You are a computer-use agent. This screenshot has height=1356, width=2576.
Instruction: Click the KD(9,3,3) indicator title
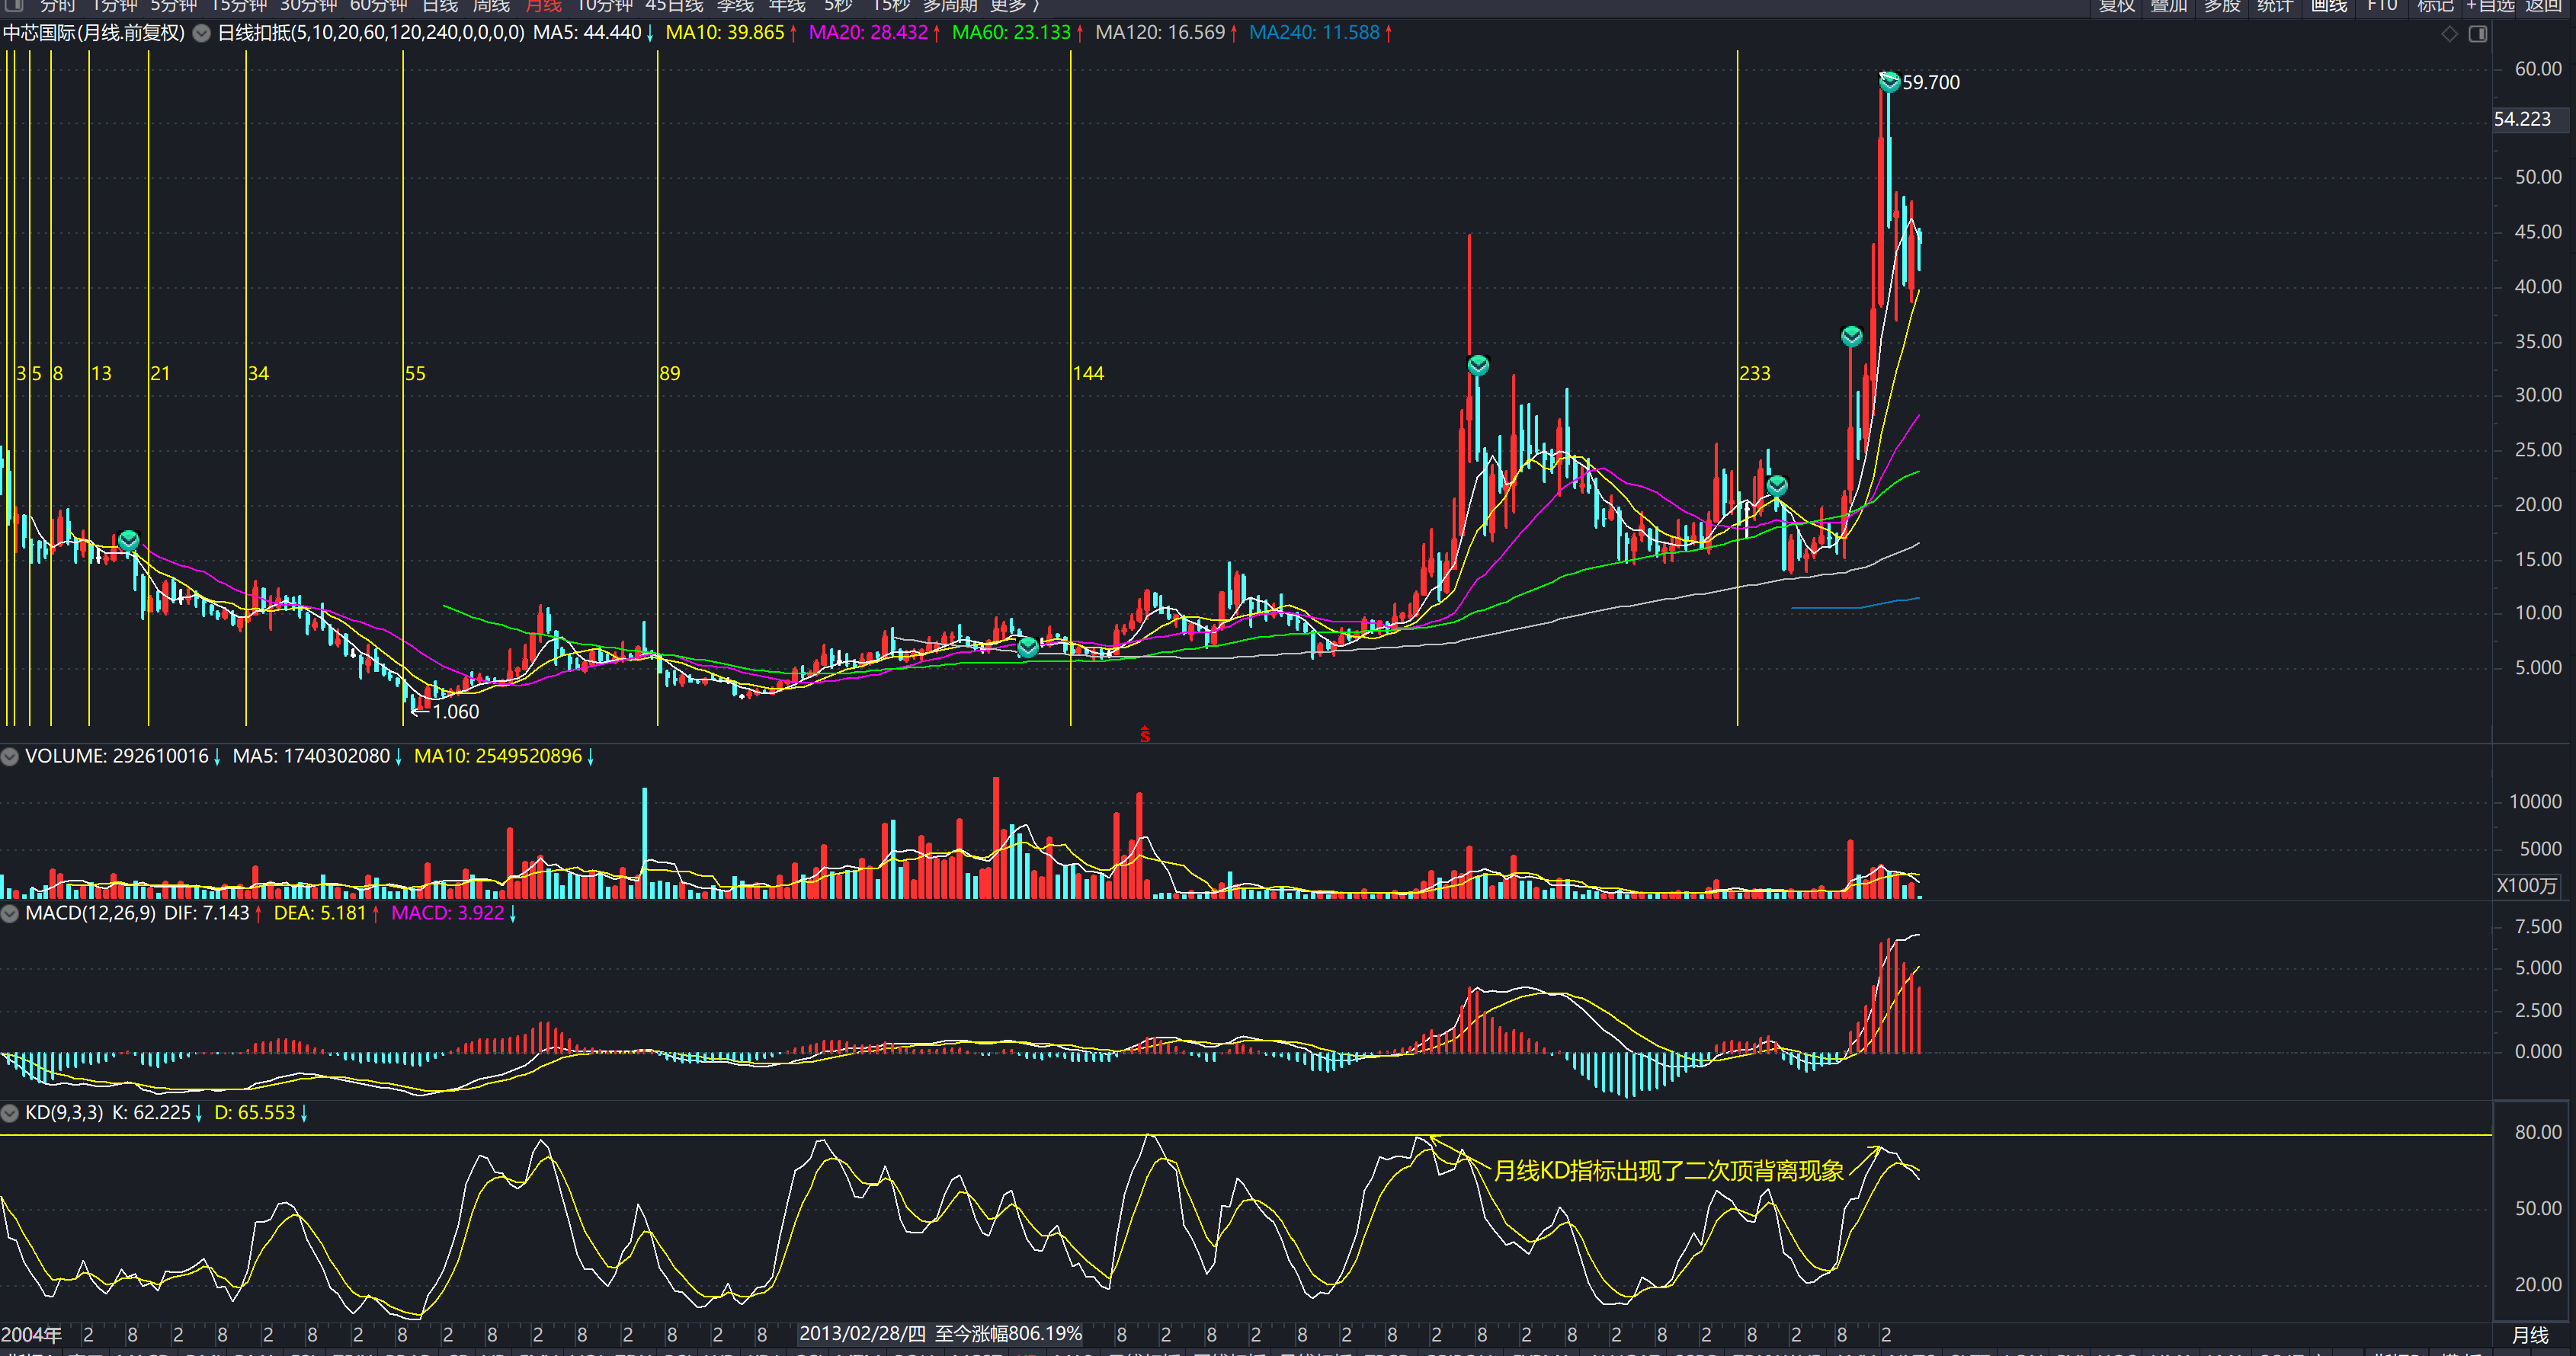[x=64, y=1113]
